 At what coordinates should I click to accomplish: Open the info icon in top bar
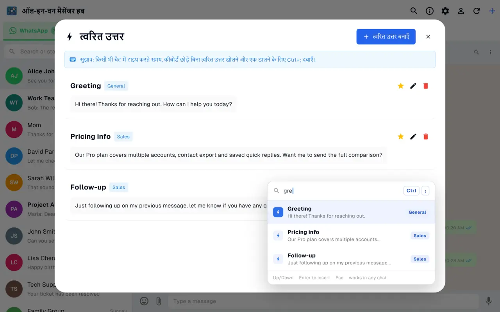[429, 11]
